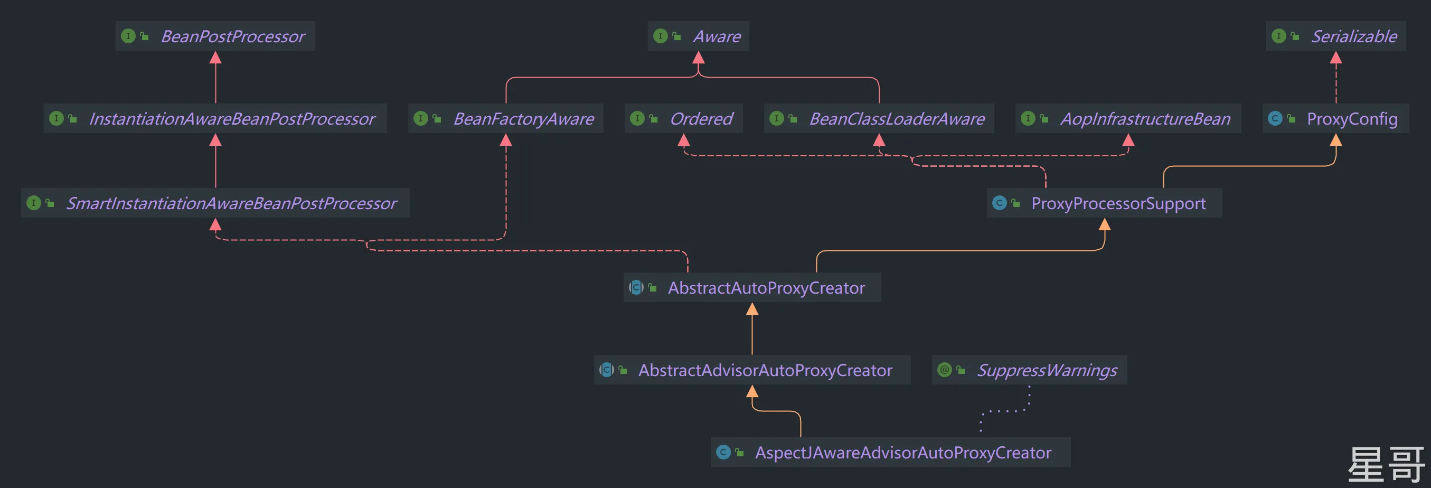Screen dimensions: 1431x488
Task: Click the interface icon beside Serializable
Action: [1279, 36]
